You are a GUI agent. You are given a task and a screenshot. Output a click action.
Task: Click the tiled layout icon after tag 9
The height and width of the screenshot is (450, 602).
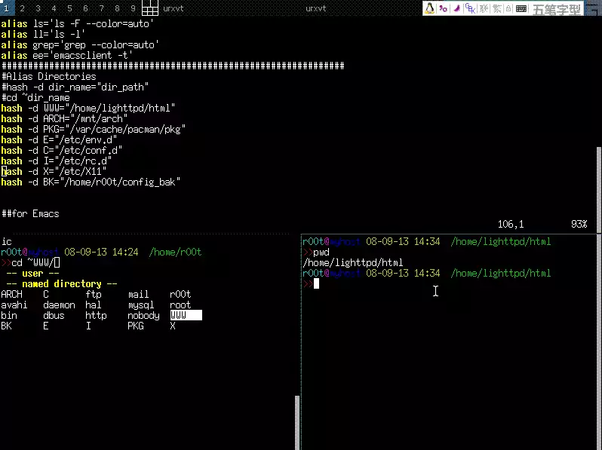tap(150, 8)
